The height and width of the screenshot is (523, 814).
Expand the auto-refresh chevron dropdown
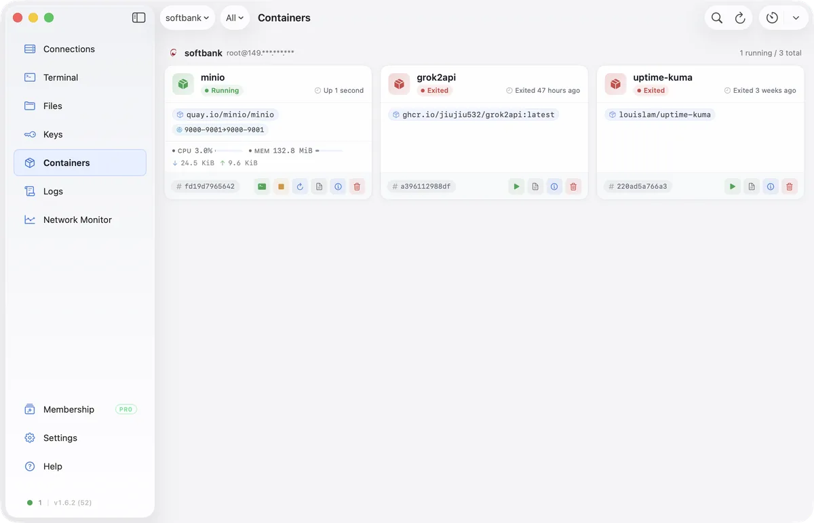pos(796,18)
